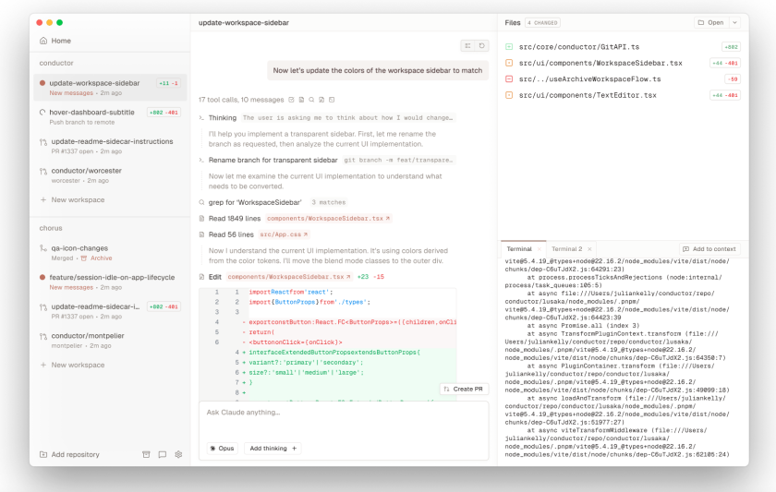776x492 pixels.
Task: Click the +44 -401 diff badge for TextEditor.tsx
Action: 725,95
